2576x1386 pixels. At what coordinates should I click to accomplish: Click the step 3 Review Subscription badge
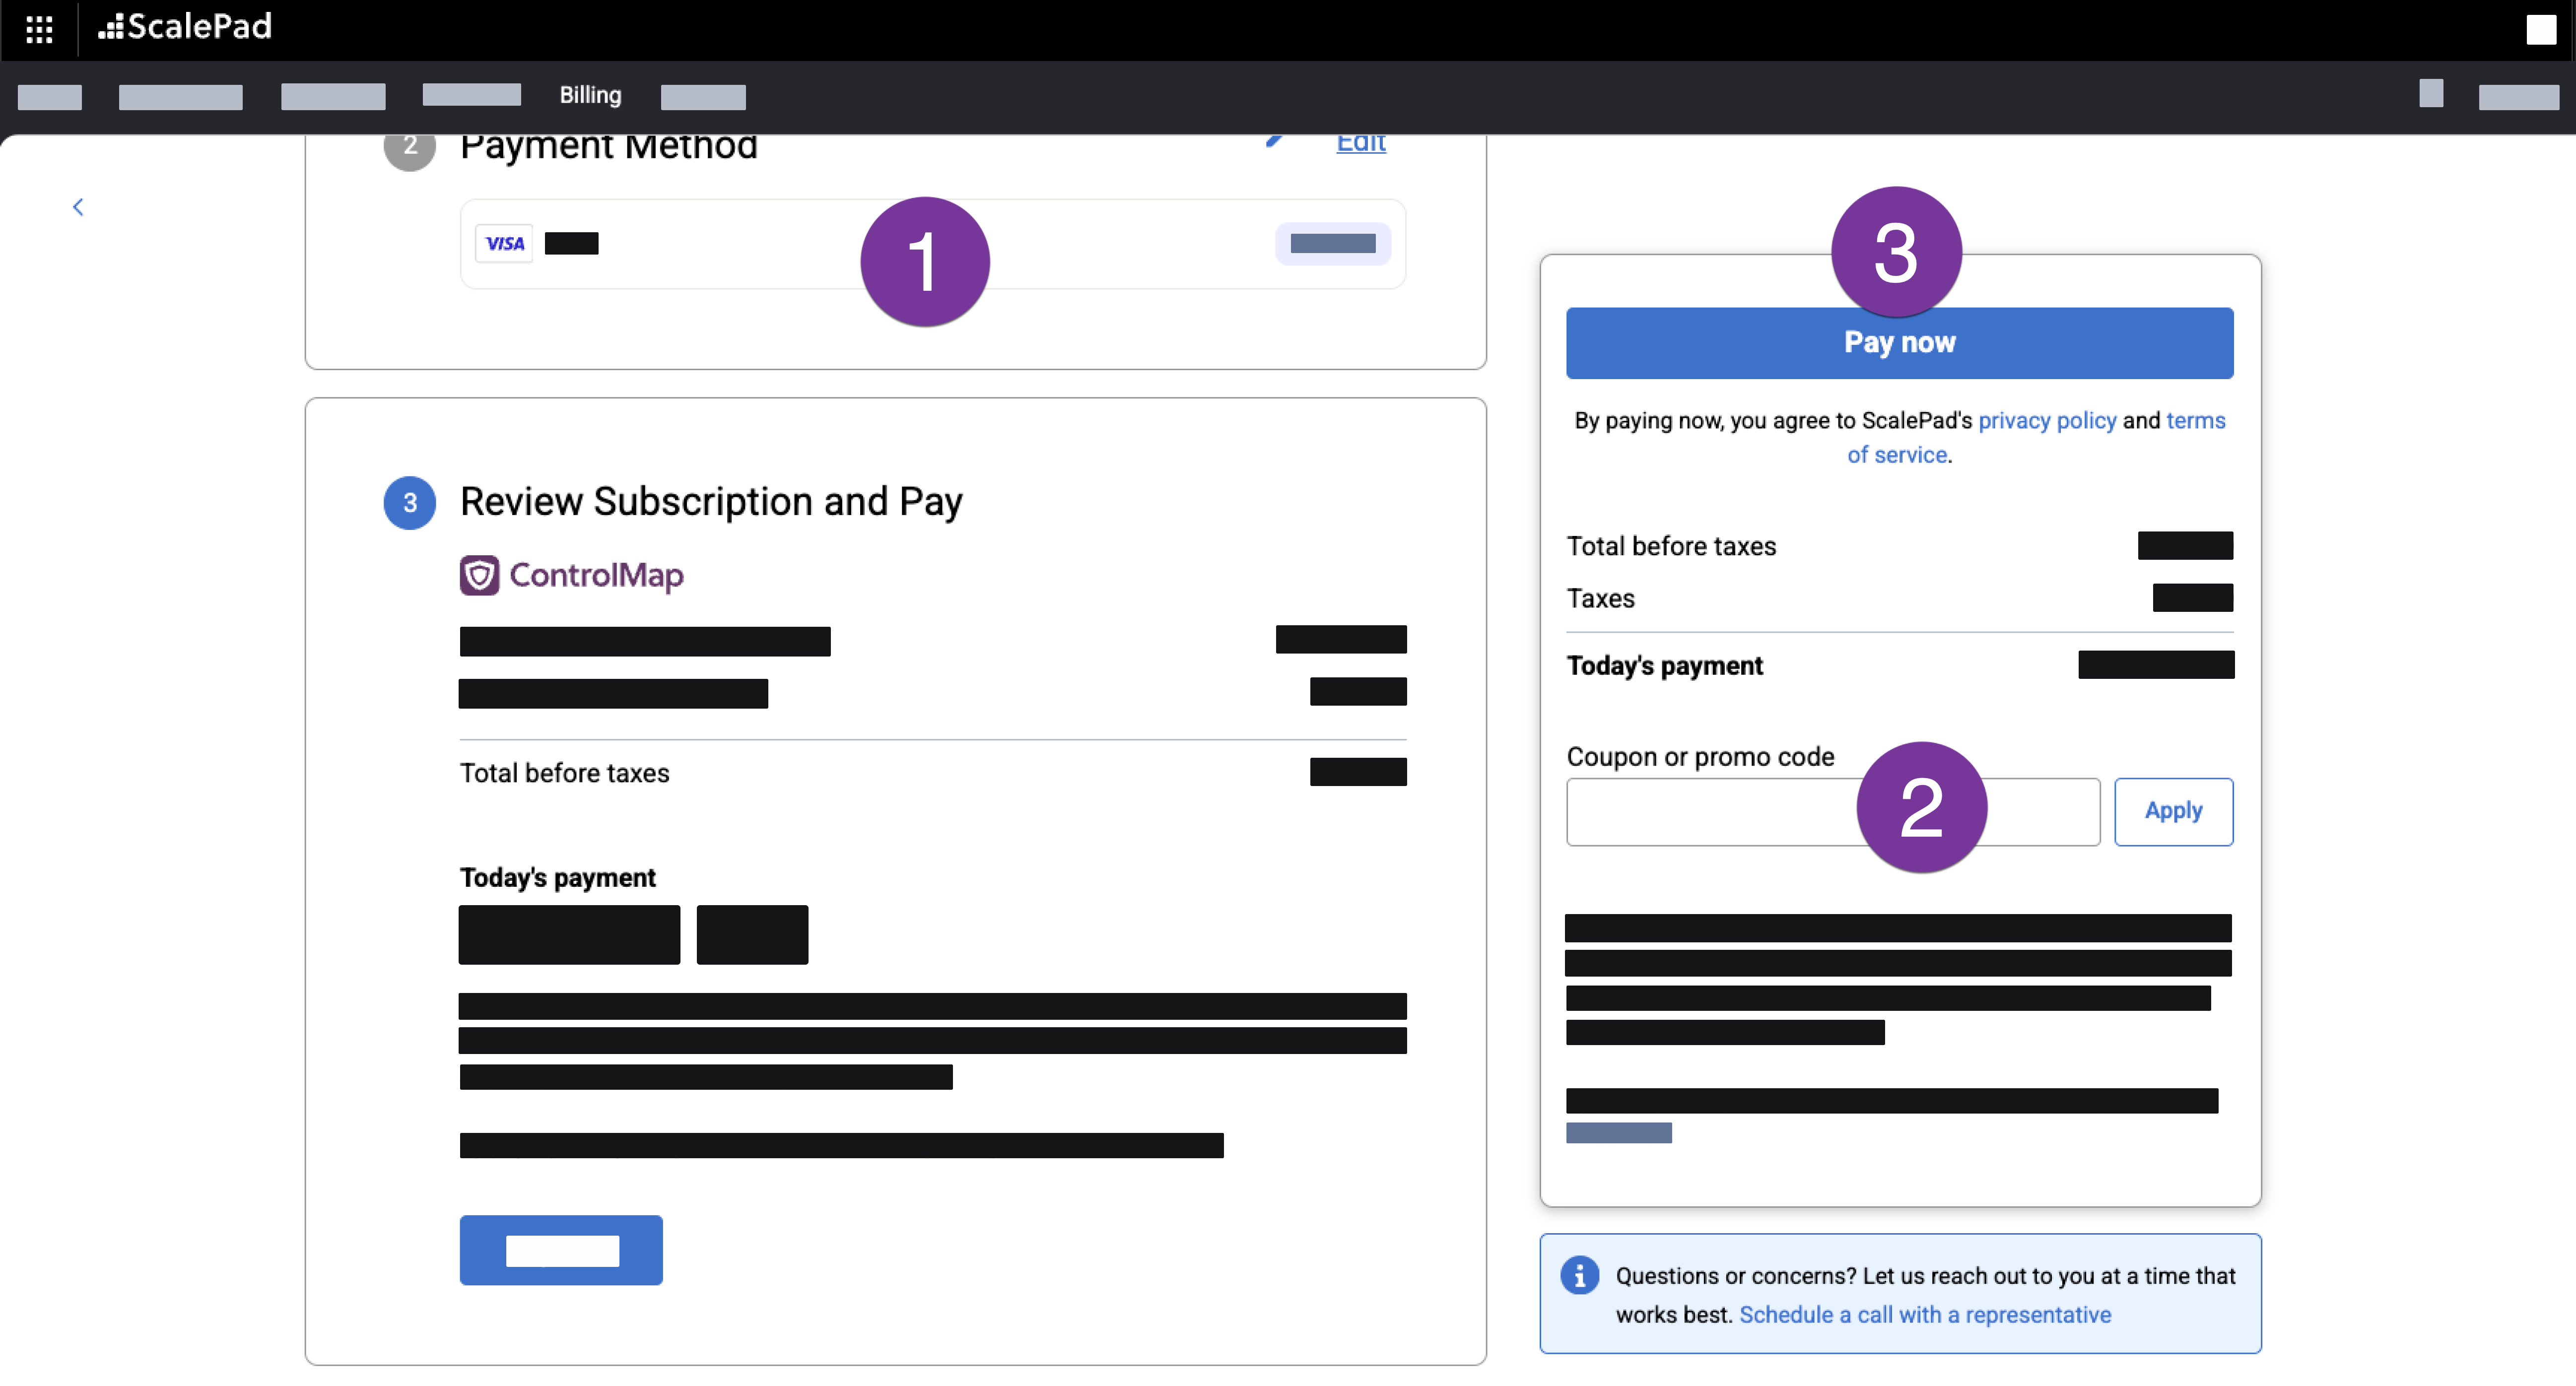pos(409,503)
